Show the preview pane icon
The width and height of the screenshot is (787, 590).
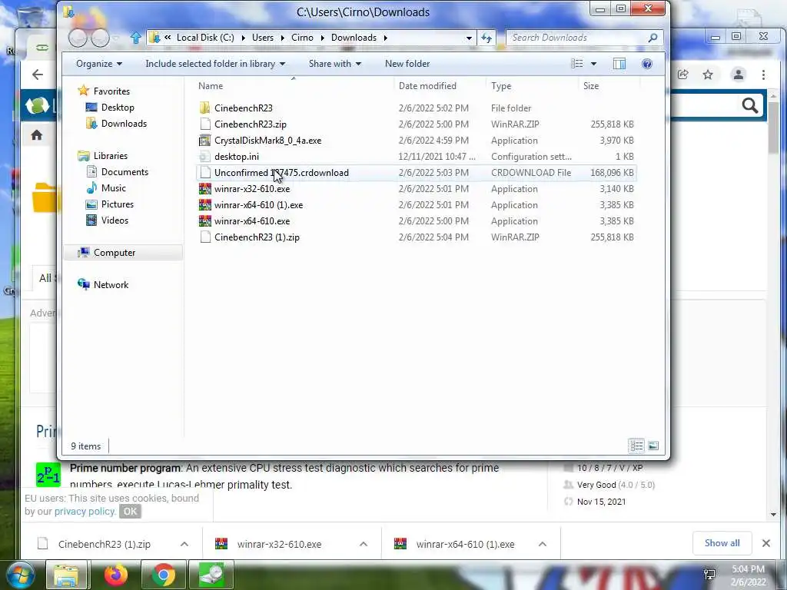[619, 64]
